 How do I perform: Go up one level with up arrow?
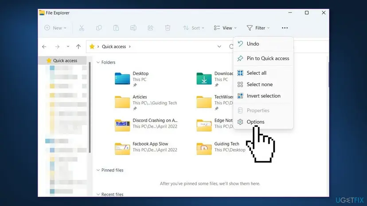[78, 47]
